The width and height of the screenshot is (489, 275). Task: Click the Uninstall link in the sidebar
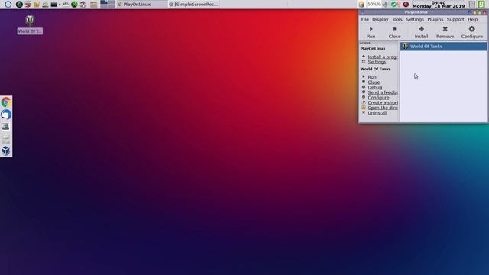click(x=377, y=113)
